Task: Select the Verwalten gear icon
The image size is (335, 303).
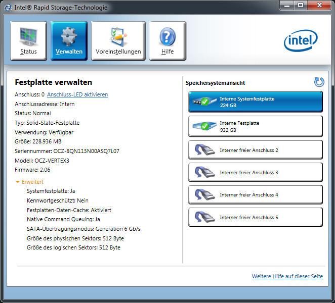Action: 69,36
